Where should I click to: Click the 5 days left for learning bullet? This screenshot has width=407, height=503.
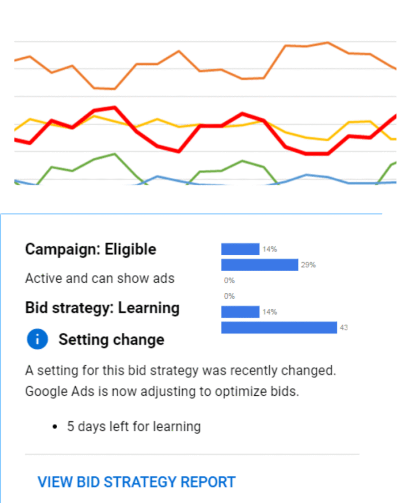click(x=134, y=426)
